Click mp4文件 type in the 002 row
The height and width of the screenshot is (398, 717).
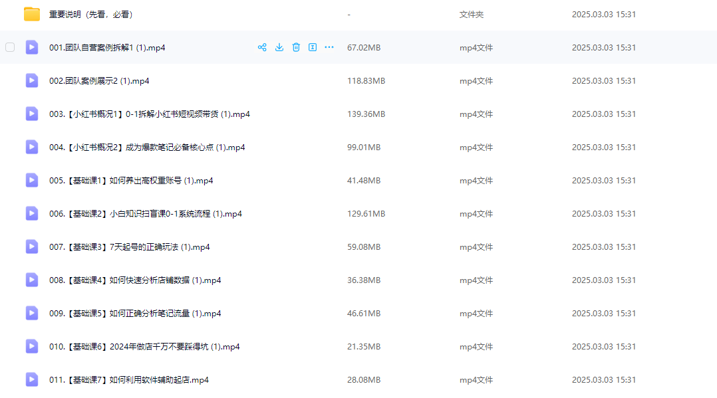(x=476, y=81)
